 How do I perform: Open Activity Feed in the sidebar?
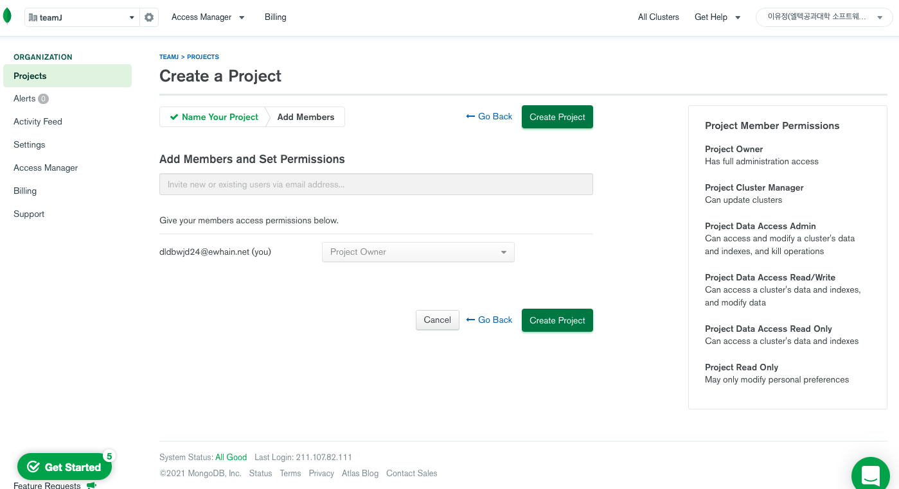[38, 122]
